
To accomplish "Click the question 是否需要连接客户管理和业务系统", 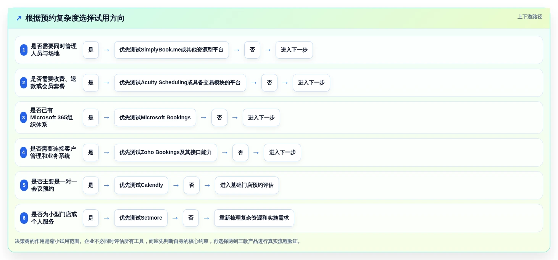I will (x=53, y=152).
